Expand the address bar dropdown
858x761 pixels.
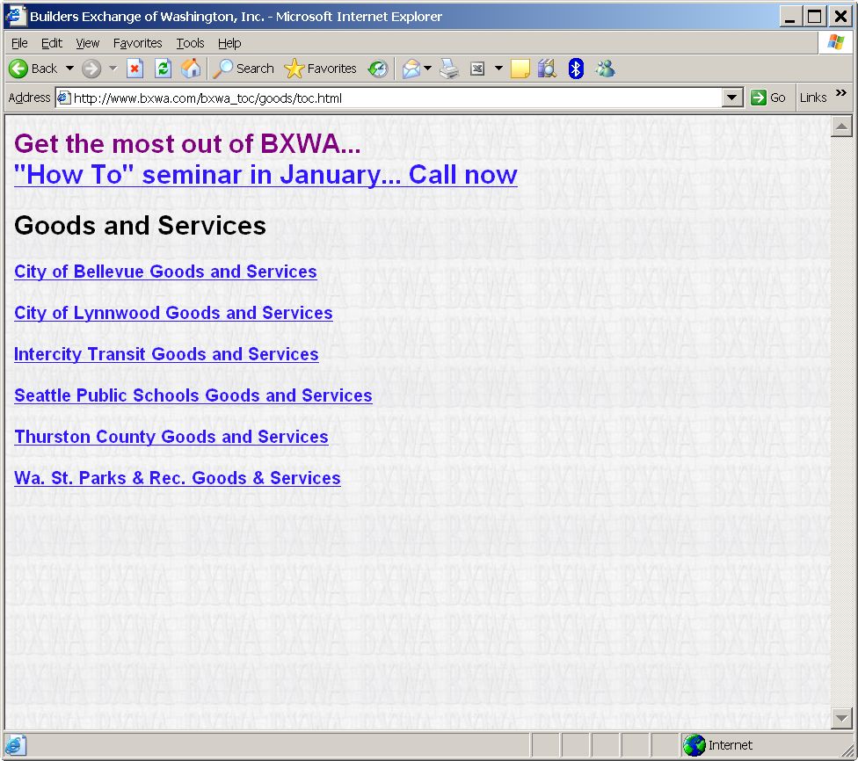pos(732,98)
